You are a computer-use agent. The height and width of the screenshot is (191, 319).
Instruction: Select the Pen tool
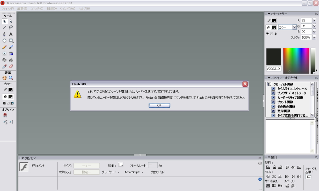point(5,34)
